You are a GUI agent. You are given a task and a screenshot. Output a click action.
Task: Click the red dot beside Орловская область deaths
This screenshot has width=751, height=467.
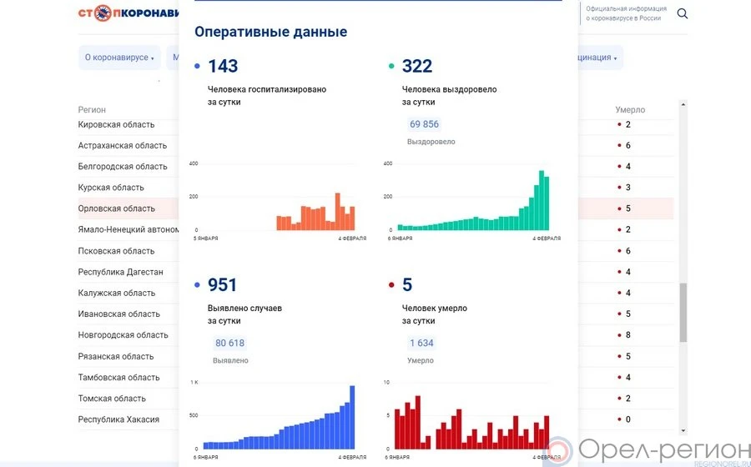[x=619, y=208]
